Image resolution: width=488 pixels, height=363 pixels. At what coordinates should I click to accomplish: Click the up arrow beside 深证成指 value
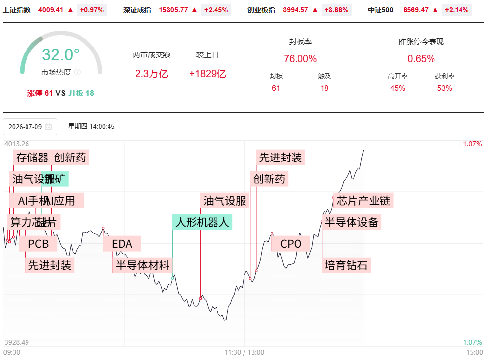point(194,10)
